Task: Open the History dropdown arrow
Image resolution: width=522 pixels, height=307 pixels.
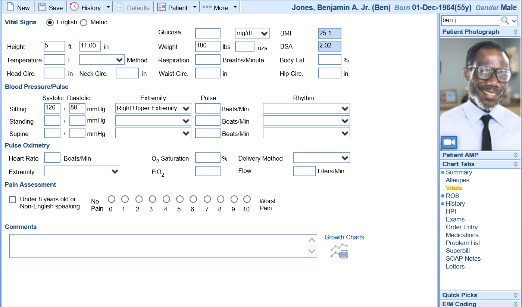Action: pyautogui.click(x=108, y=7)
